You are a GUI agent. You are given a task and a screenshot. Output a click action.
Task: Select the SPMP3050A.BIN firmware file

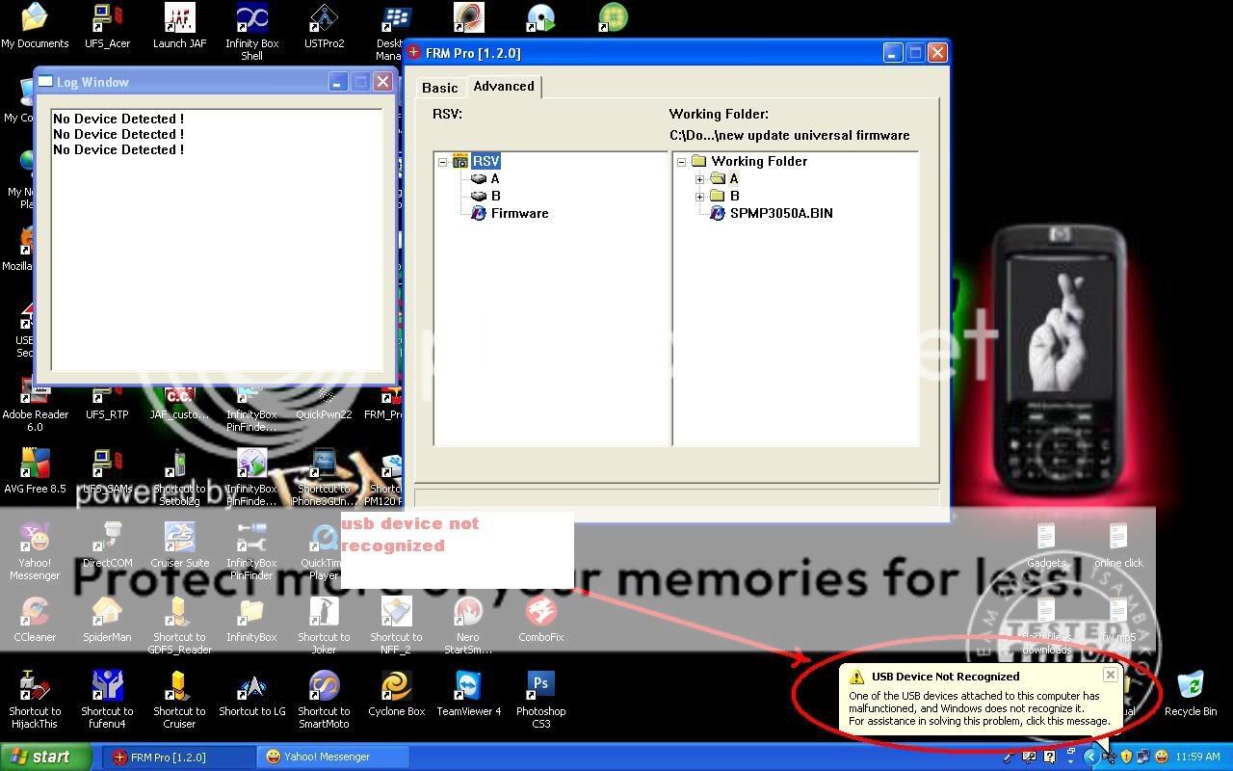pos(781,213)
